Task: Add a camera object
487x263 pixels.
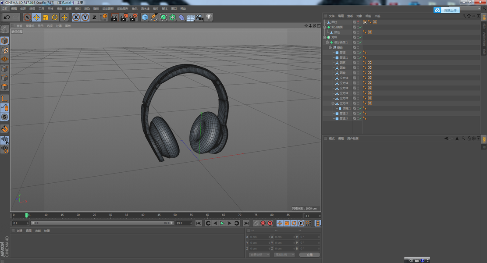Action: click(x=200, y=18)
